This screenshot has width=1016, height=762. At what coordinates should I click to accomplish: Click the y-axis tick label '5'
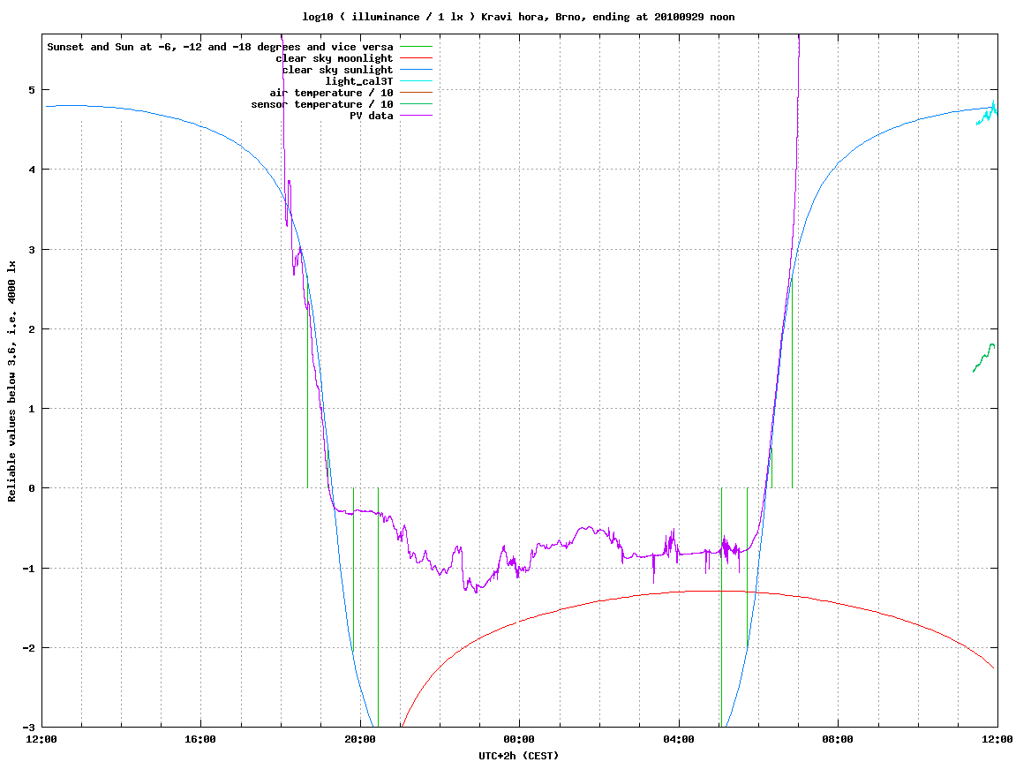tap(32, 90)
